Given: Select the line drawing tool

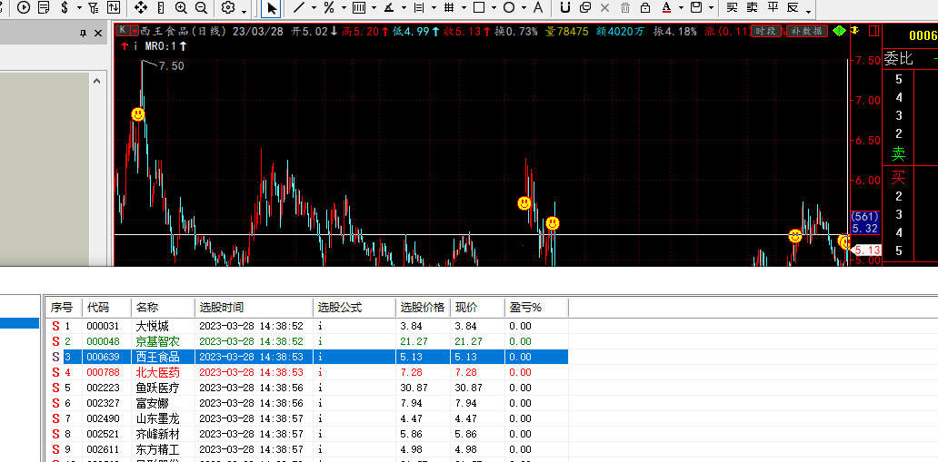Looking at the screenshot, I should tap(299, 8).
